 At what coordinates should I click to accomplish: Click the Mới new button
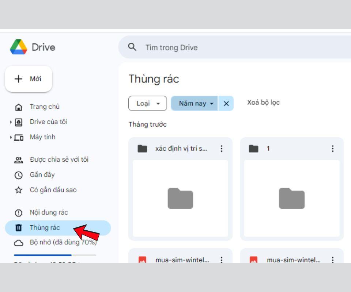point(29,79)
